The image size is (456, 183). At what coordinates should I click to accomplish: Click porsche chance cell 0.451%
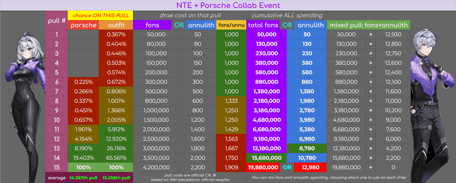[83, 110]
